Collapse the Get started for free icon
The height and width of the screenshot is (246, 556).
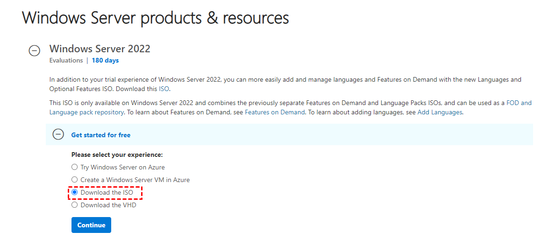[x=58, y=135]
